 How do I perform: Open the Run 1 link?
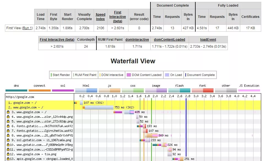[x=27, y=28]
